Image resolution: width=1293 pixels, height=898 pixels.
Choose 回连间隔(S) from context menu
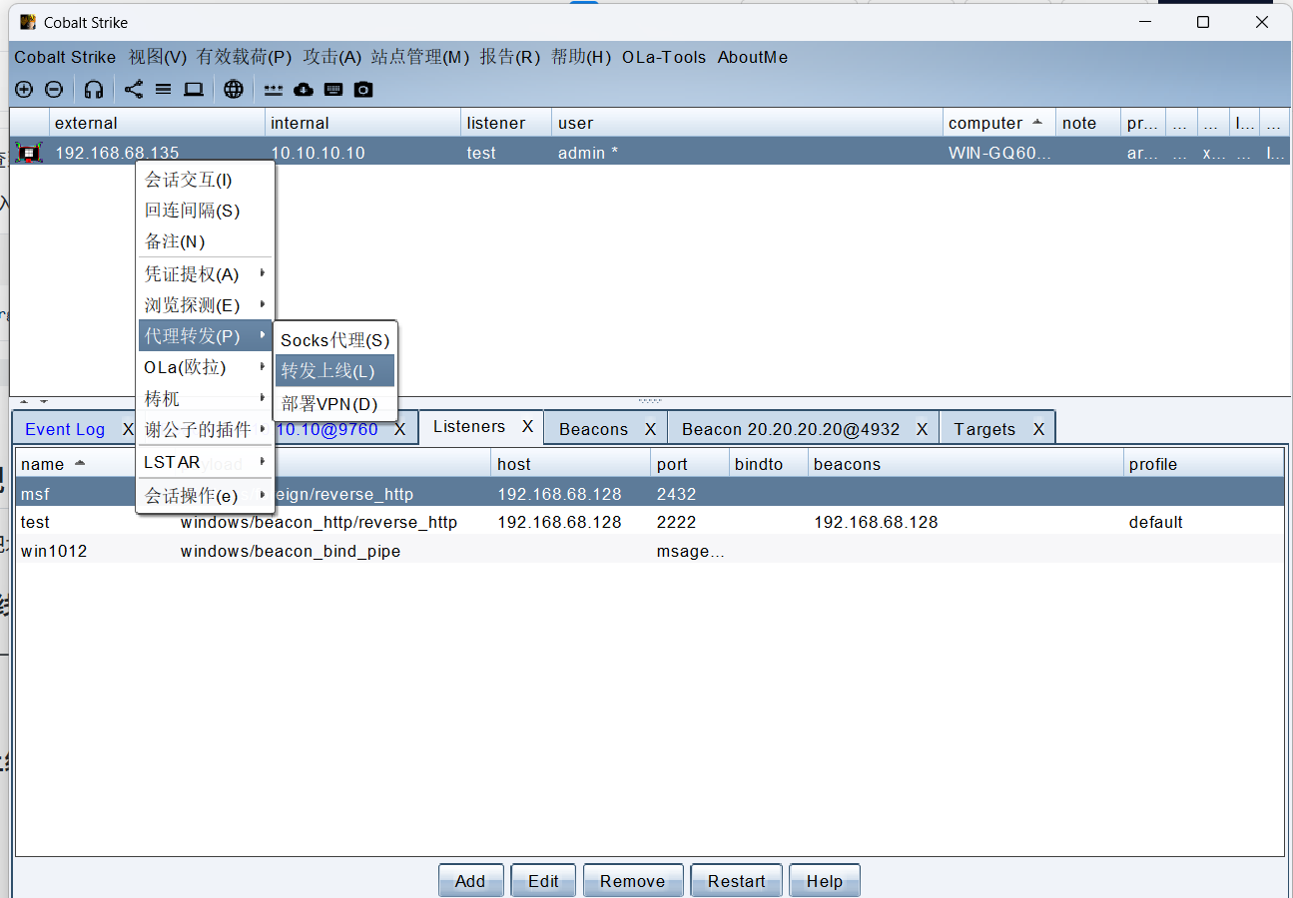pos(205,211)
